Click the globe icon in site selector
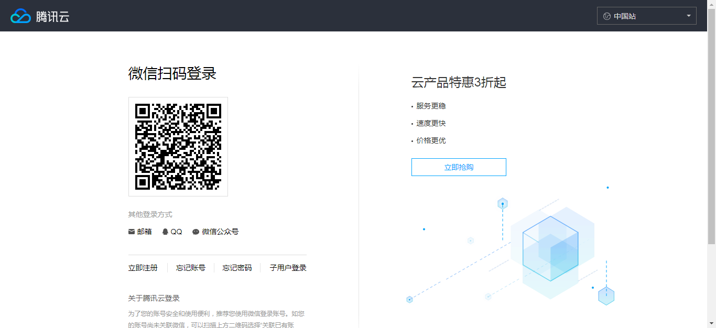The width and height of the screenshot is (716, 328). (607, 16)
